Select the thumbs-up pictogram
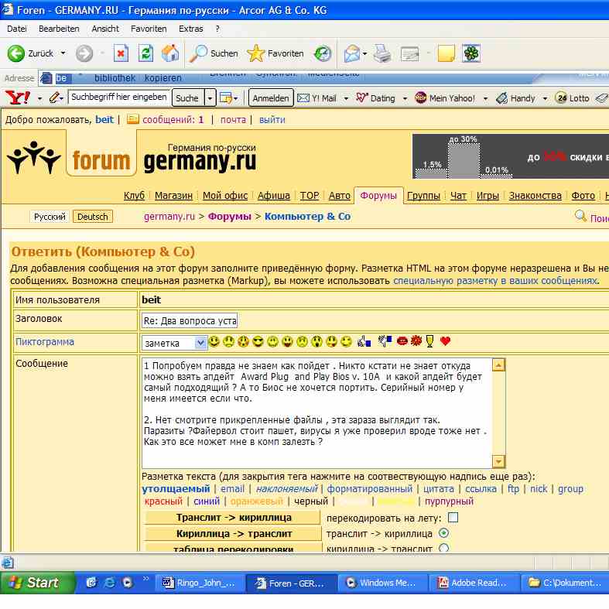This screenshot has width=609, height=609. coord(364,341)
